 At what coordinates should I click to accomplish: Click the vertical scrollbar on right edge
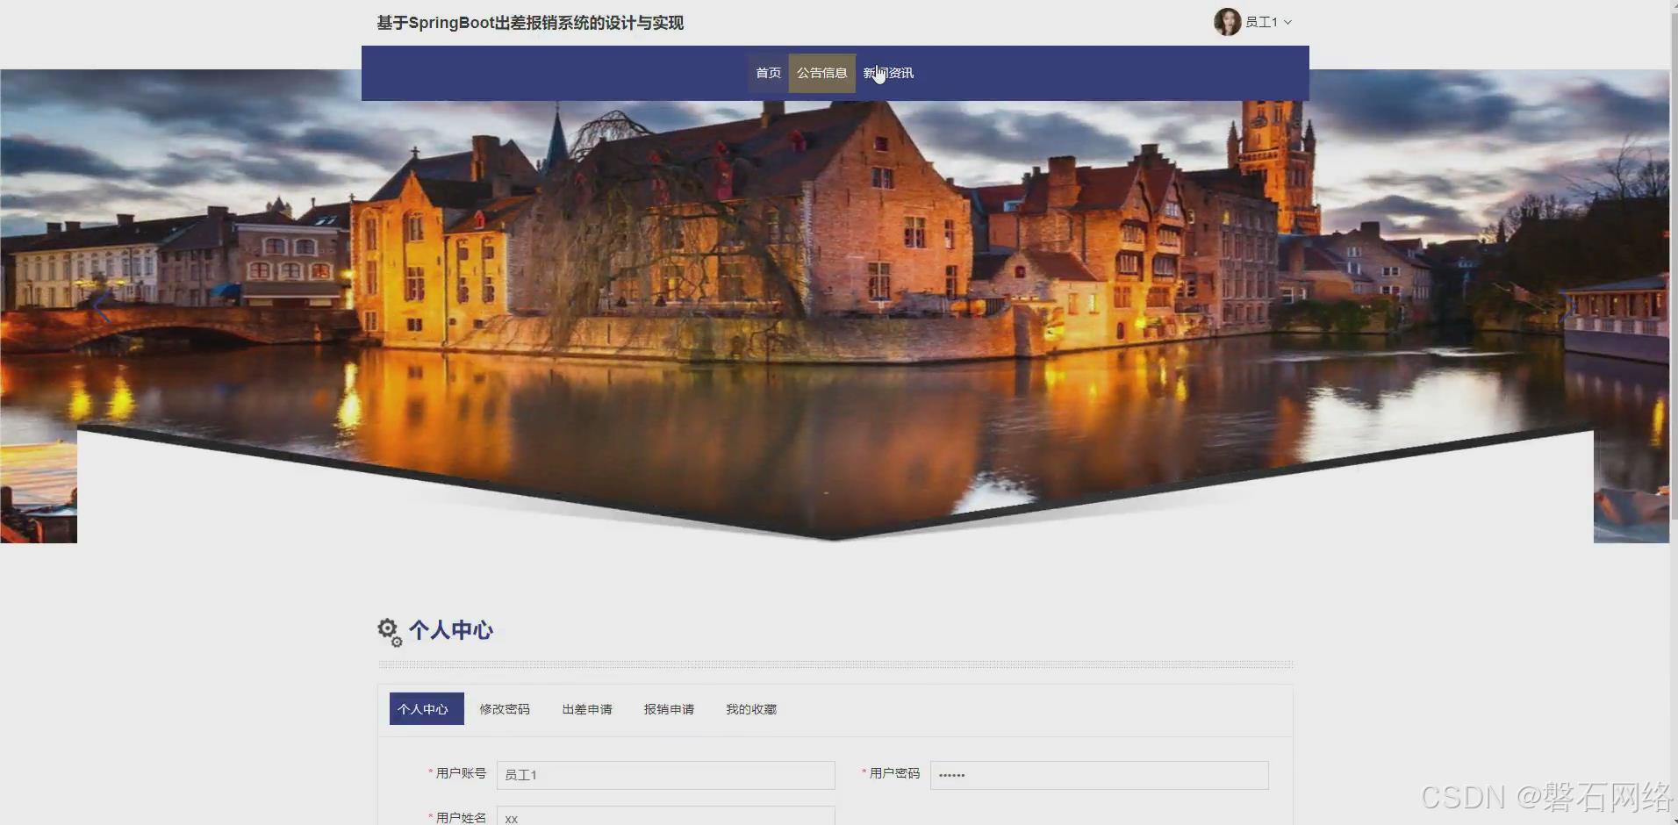(x=1673, y=263)
